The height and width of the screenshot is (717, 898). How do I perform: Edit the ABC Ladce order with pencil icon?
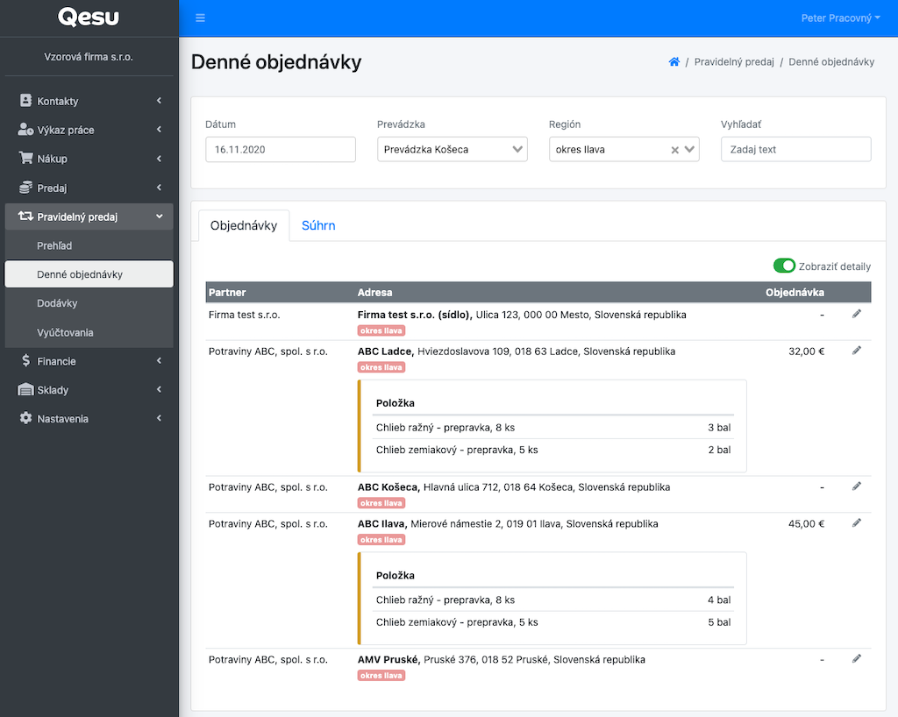point(857,351)
